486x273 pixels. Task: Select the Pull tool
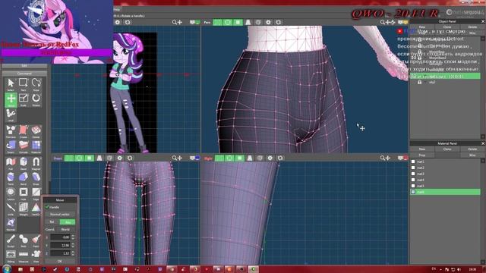click(11, 163)
